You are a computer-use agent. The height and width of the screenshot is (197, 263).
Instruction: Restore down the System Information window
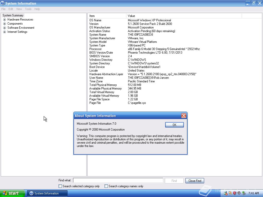[253, 3]
